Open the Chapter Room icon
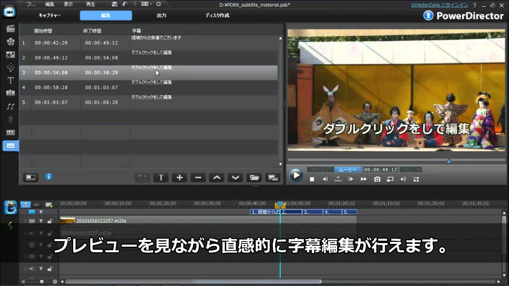This screenshot has width=509, height=286. (11, 132)
